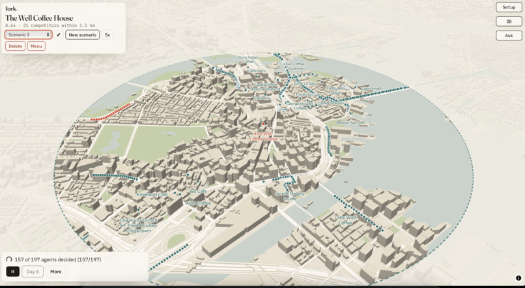525x288 pixels.
Task: Select Kneeland Cafe on the map
Action: tap(152, 195)
